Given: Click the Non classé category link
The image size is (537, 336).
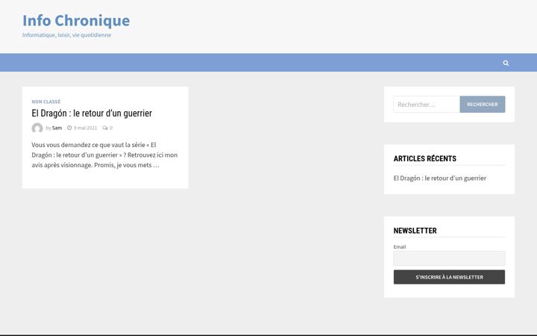Looking at the screenshot, I should [46, 102].
